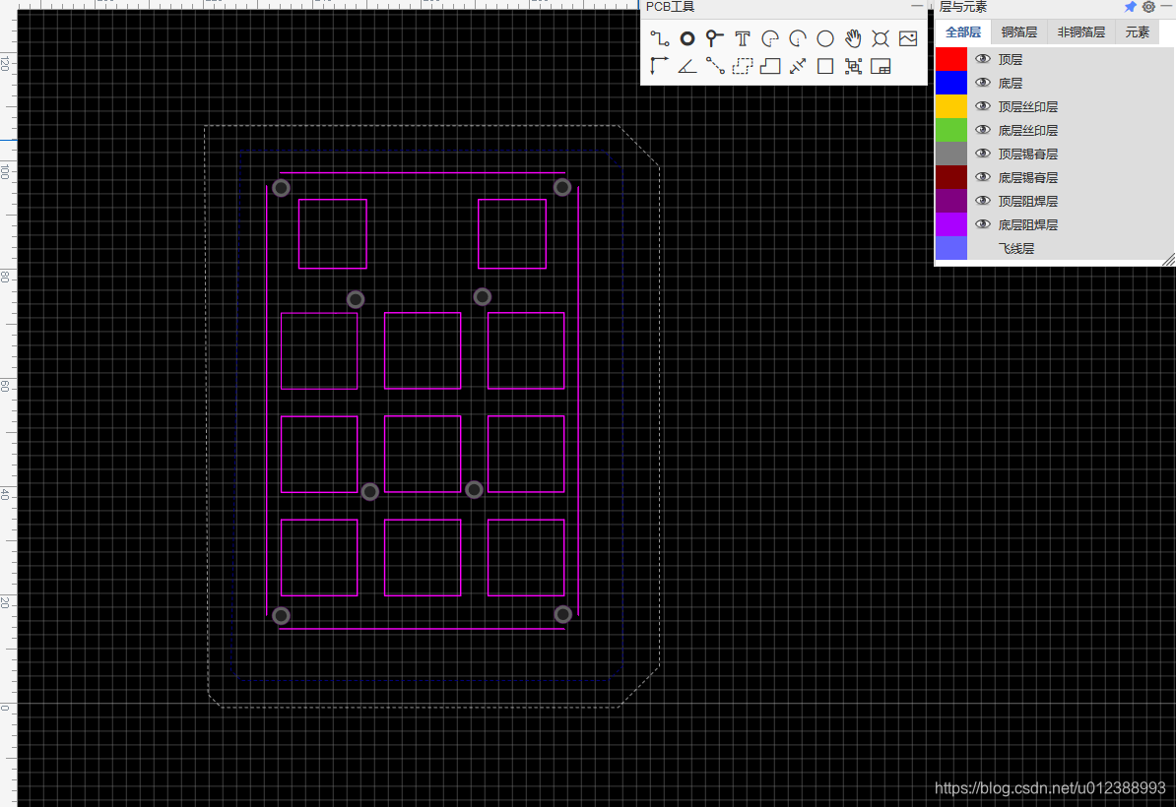Click the blue 底层 color swatch
The image size is (1176, 807).
click(x=951, y=83)
